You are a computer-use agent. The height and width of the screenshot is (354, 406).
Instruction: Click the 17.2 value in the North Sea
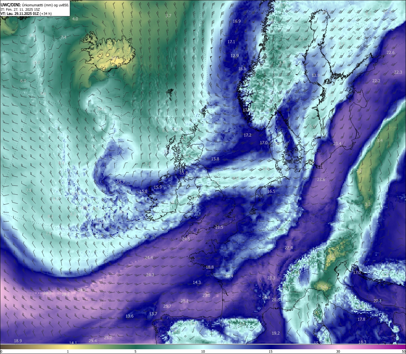pos(247,135)
